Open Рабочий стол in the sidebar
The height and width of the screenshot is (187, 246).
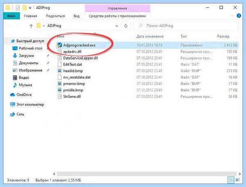(x=30, y=48)
